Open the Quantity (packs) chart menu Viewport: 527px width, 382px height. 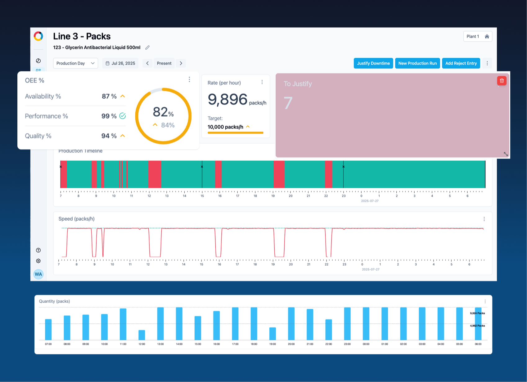point(485,301)
